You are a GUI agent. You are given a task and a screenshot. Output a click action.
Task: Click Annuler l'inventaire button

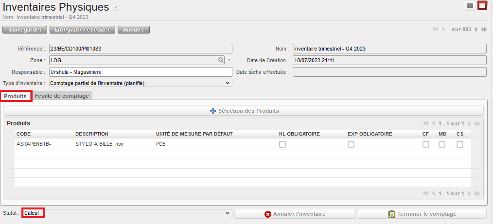pyautogui.click(x=295, y=214)
